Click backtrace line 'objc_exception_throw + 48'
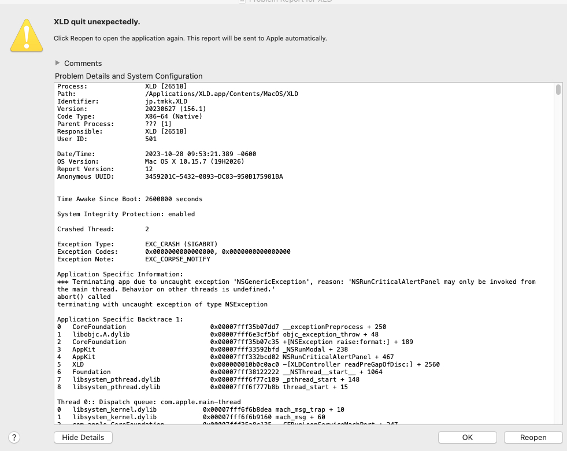Viewport: 567px width, 451px height. point(218,335)
